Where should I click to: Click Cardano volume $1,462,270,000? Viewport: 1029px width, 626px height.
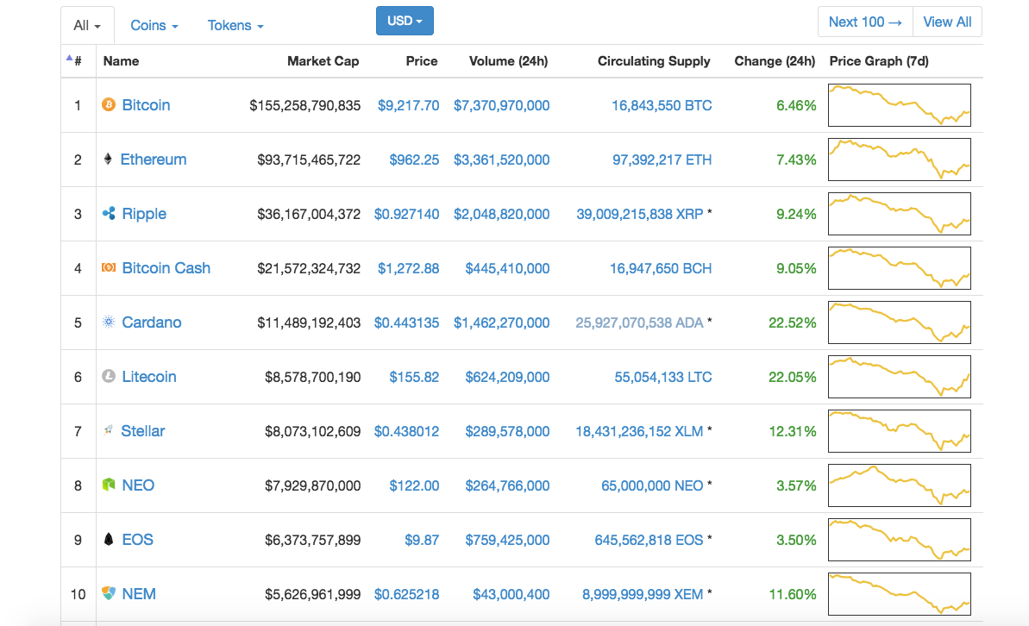coord(501,322)
